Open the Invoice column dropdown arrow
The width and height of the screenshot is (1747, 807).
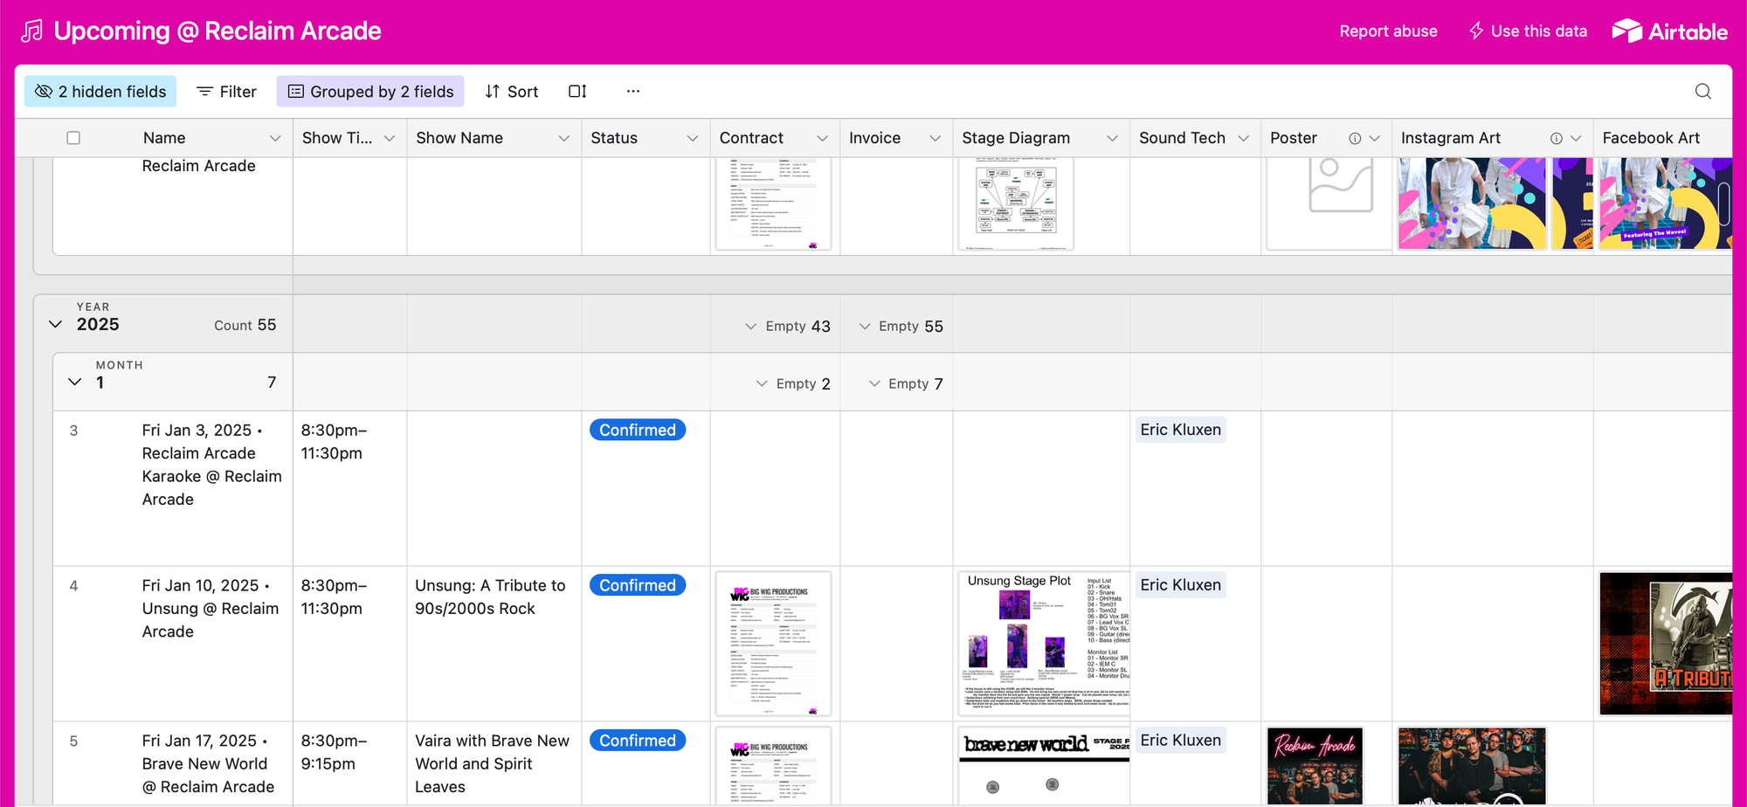936,138
